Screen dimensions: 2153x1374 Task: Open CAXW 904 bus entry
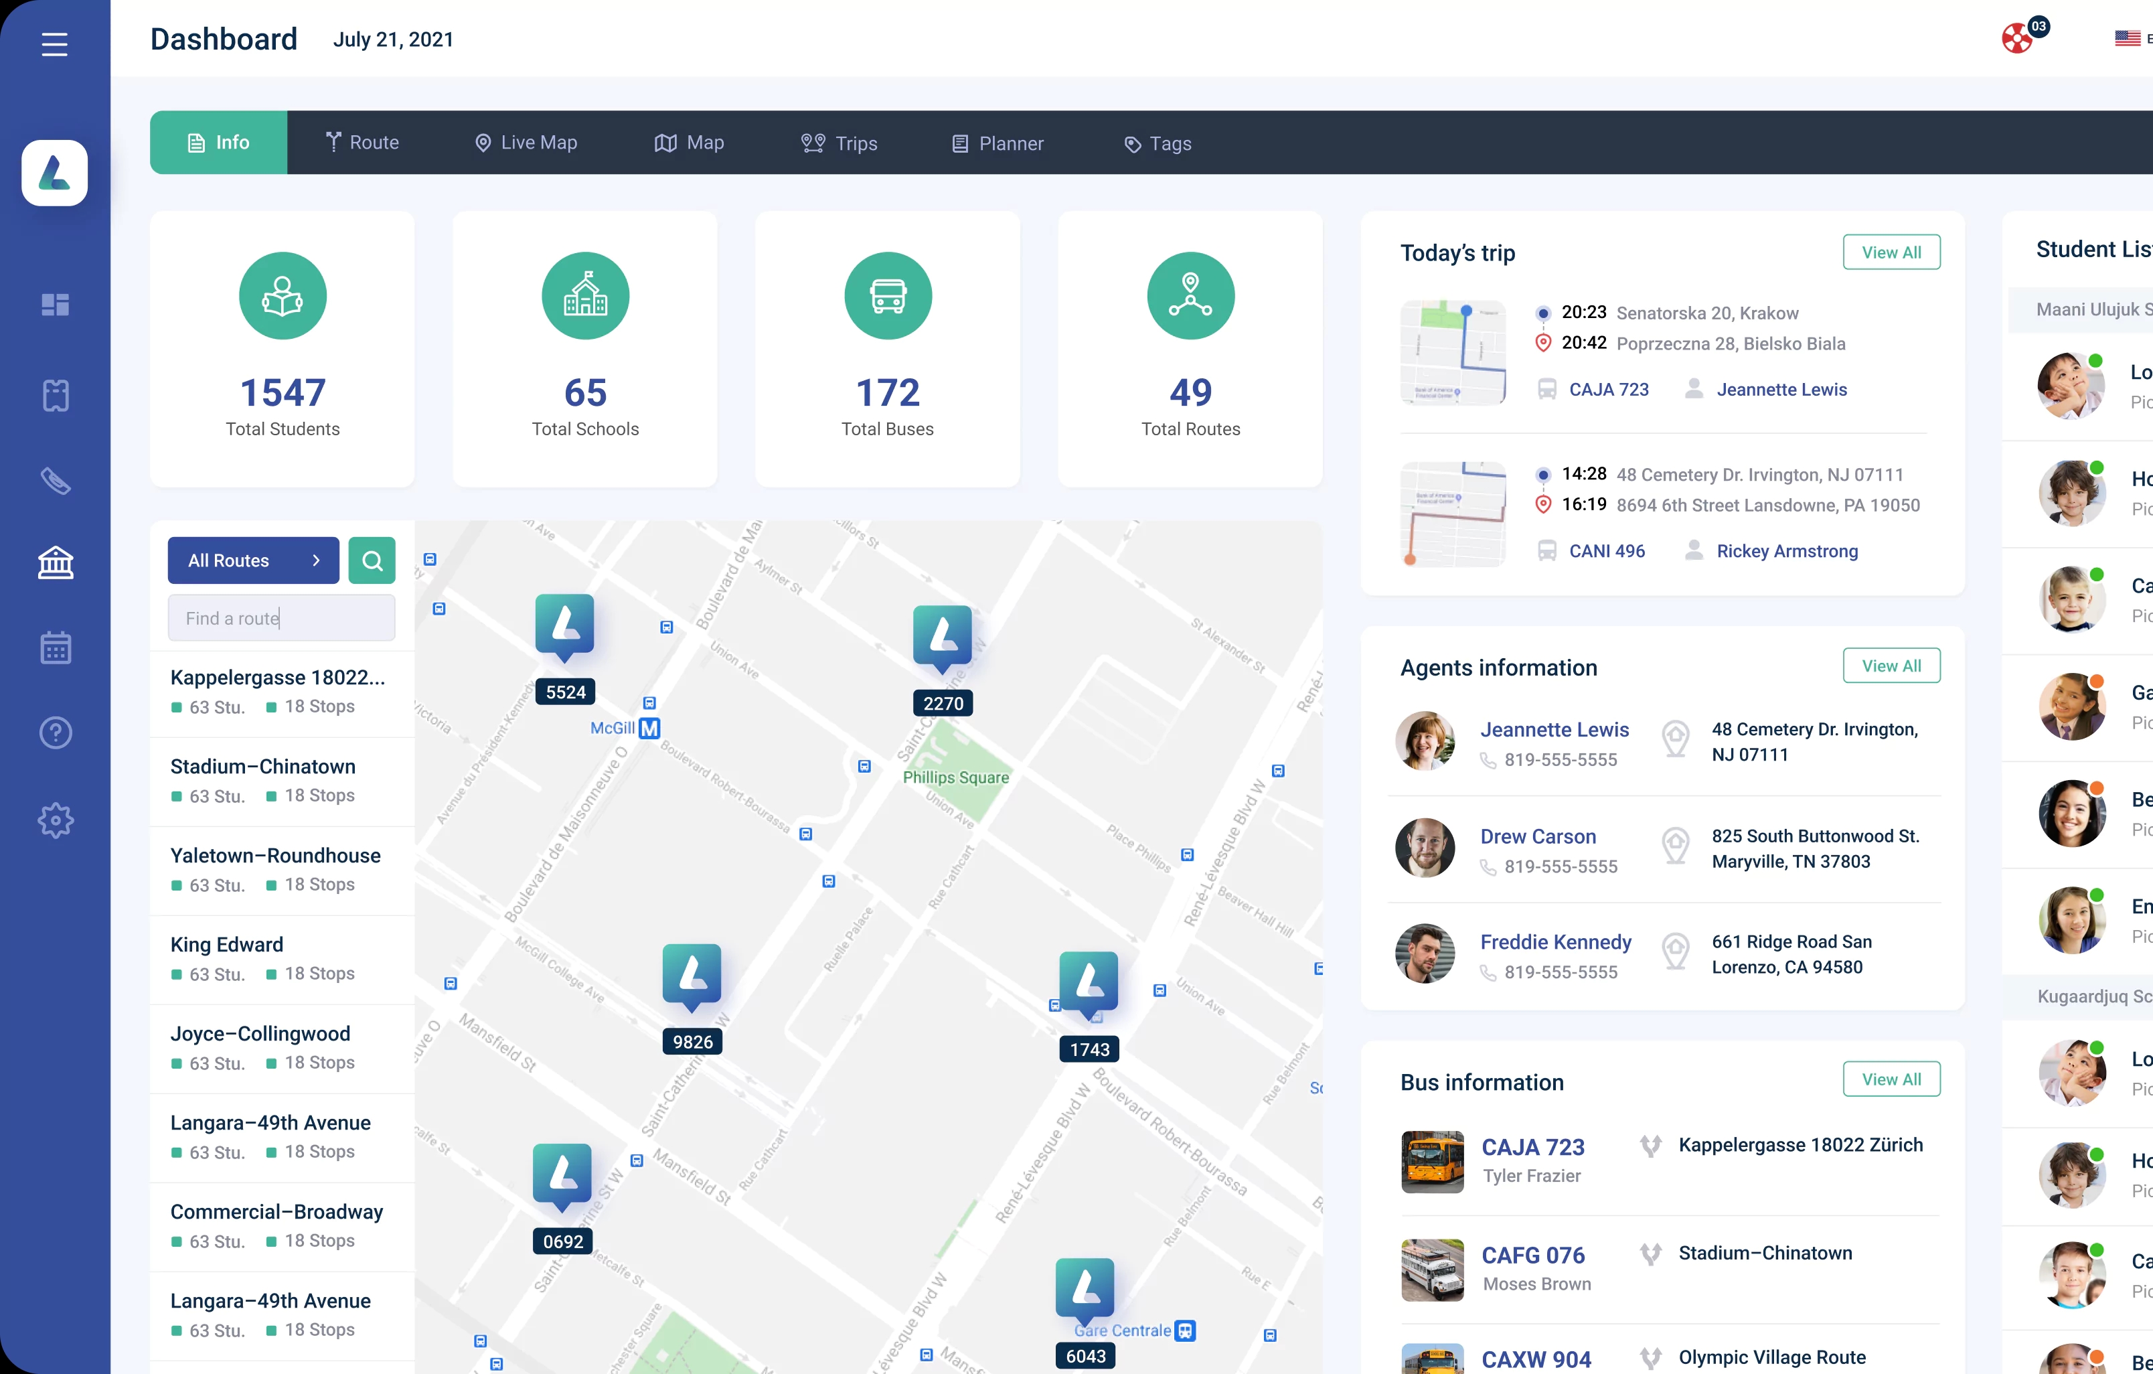point(1536,1359)
